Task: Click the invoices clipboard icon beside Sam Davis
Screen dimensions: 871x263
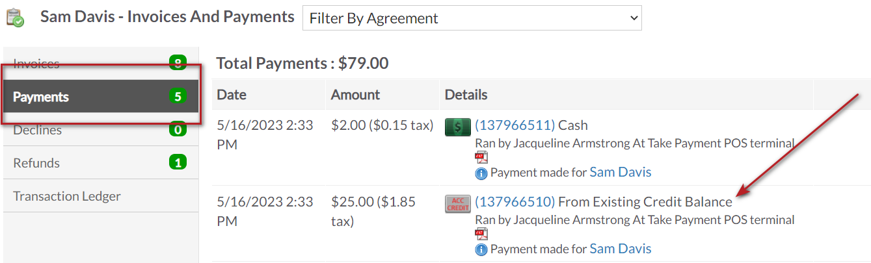Action: 15,18
